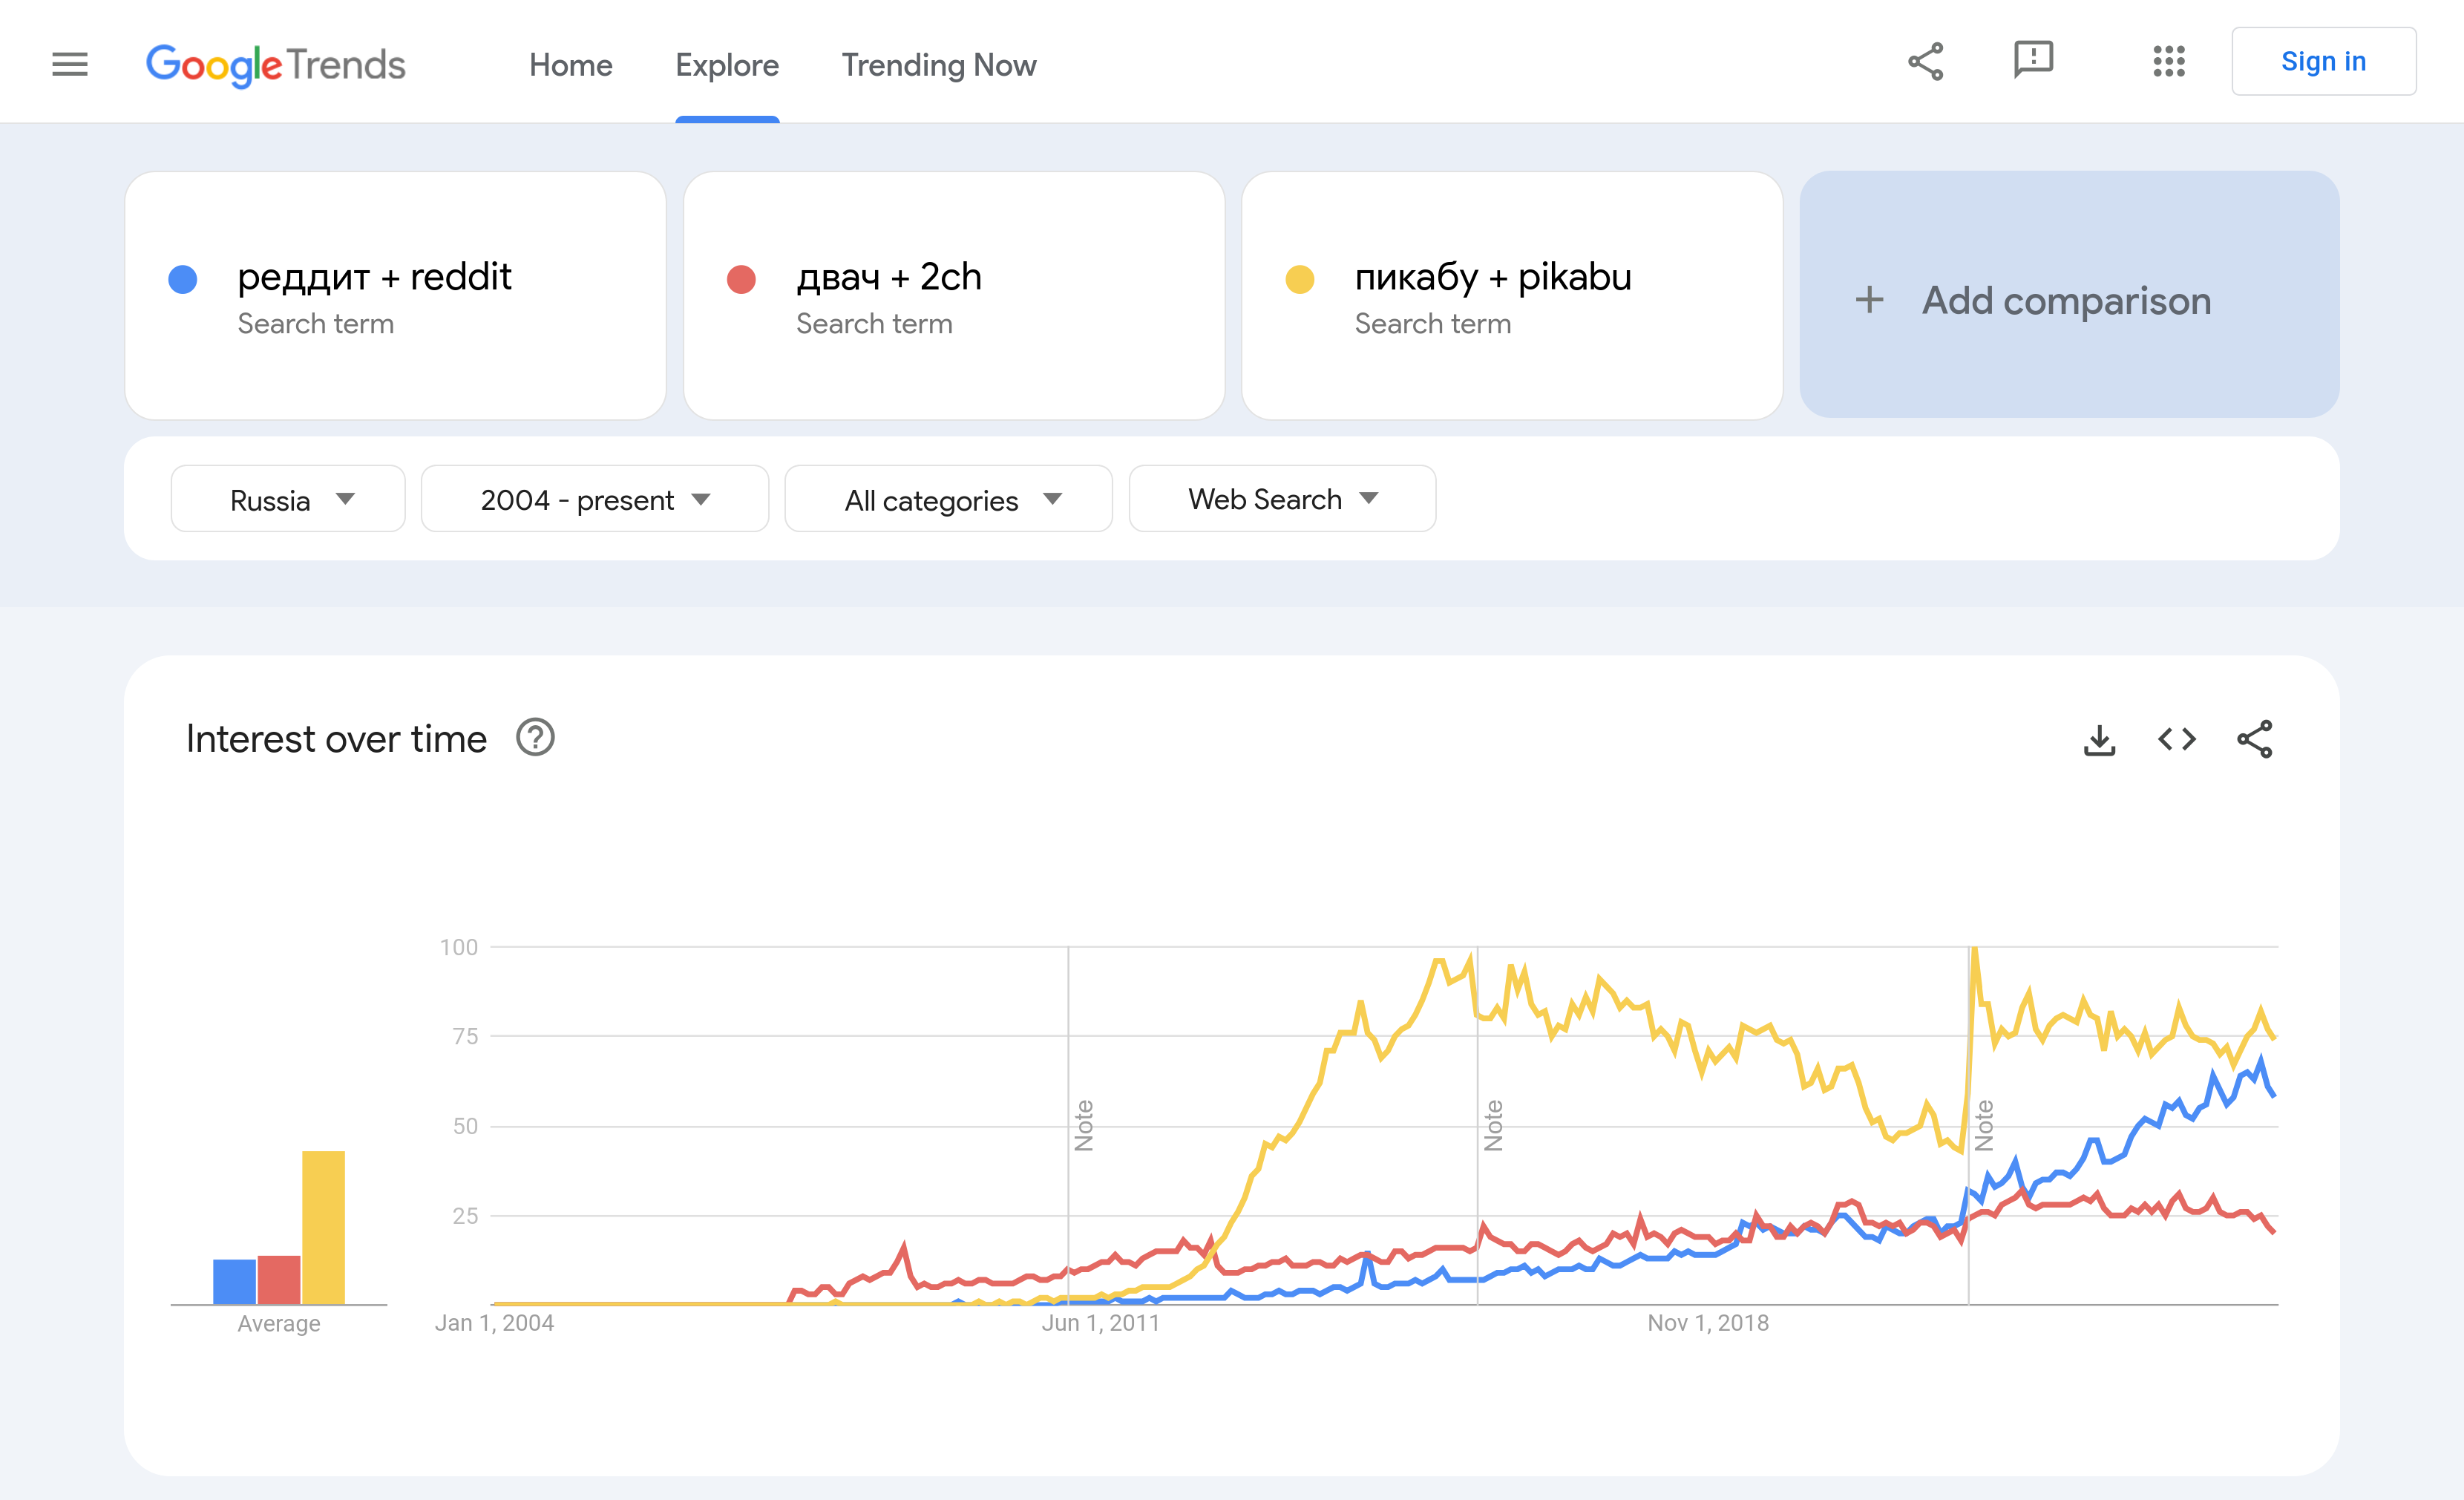Open the 2004 - present time range dropdown
The image size is (2464, 1500).
pos(595,499)
